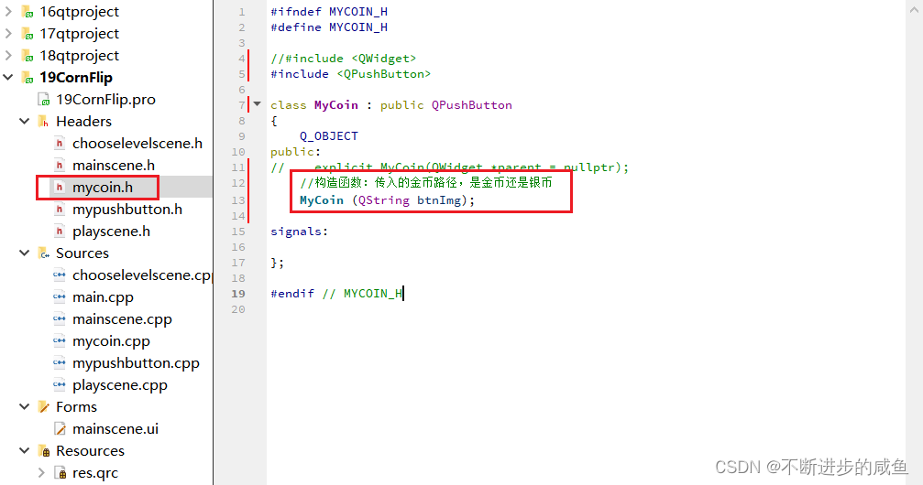Open 19CornFlip.pro file
This screenshot has height=485, width=923.
click(106, 100)
